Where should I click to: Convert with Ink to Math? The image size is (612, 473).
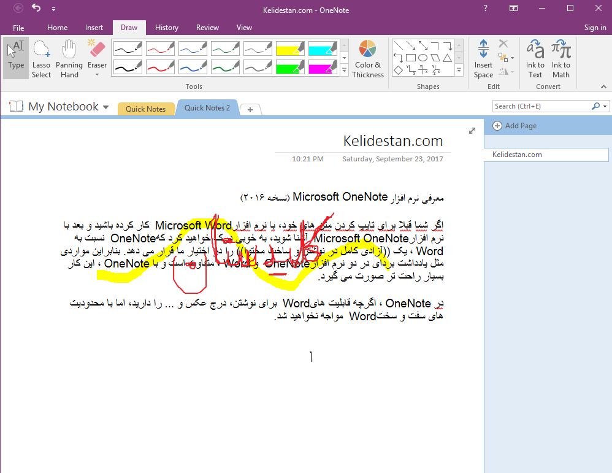pyautogui.click(x=561, y=58)
